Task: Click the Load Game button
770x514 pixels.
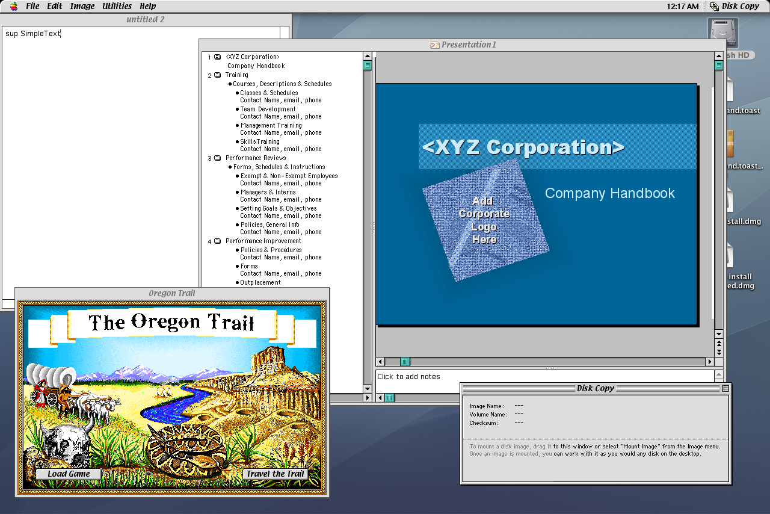Action: coord(68,474)
